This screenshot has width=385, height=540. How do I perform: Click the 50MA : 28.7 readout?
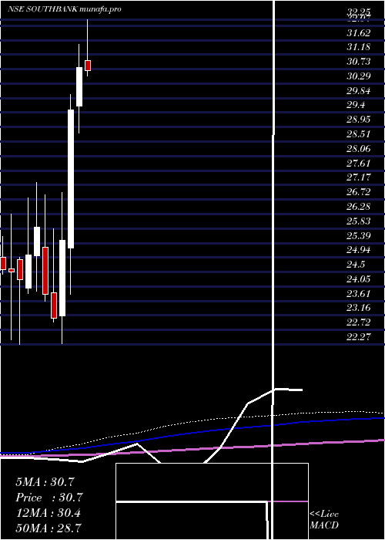(x=48, y=528)
